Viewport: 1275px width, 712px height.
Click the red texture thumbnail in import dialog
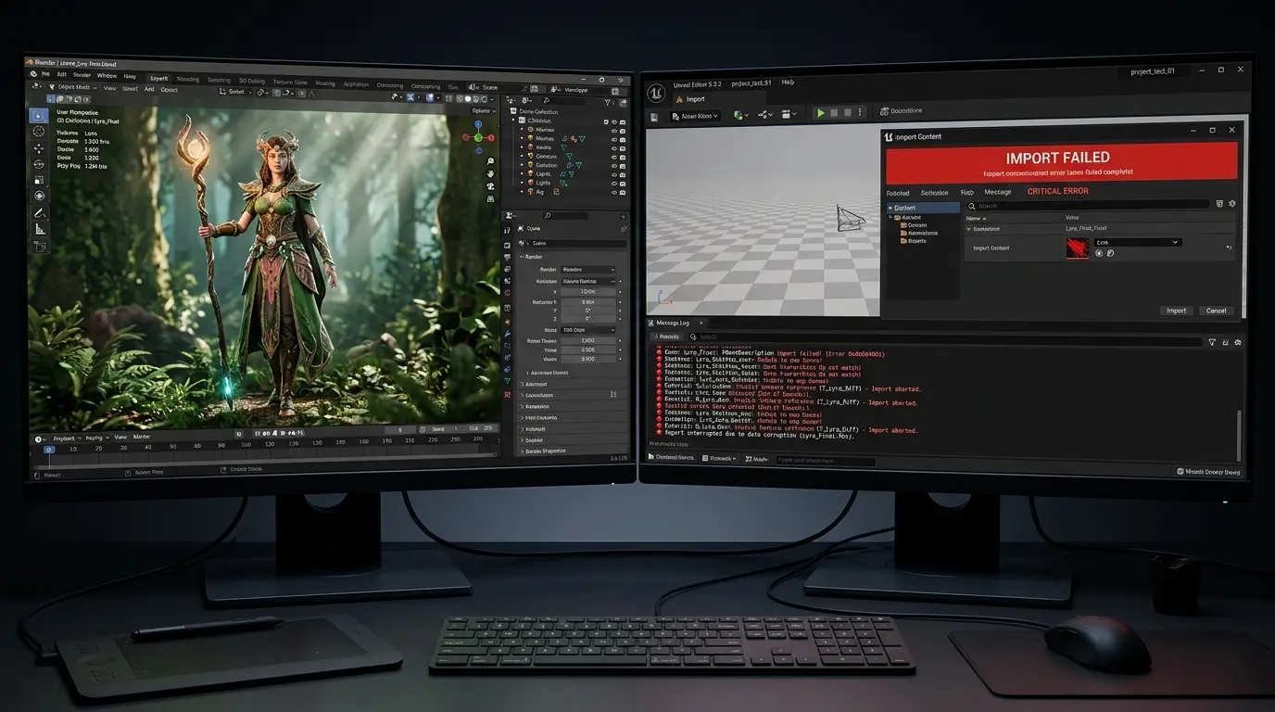click(x=1077, y=248)
